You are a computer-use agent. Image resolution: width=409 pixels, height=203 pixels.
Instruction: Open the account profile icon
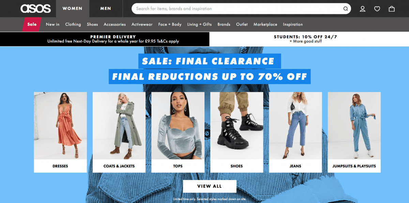[x=363, y=9]
